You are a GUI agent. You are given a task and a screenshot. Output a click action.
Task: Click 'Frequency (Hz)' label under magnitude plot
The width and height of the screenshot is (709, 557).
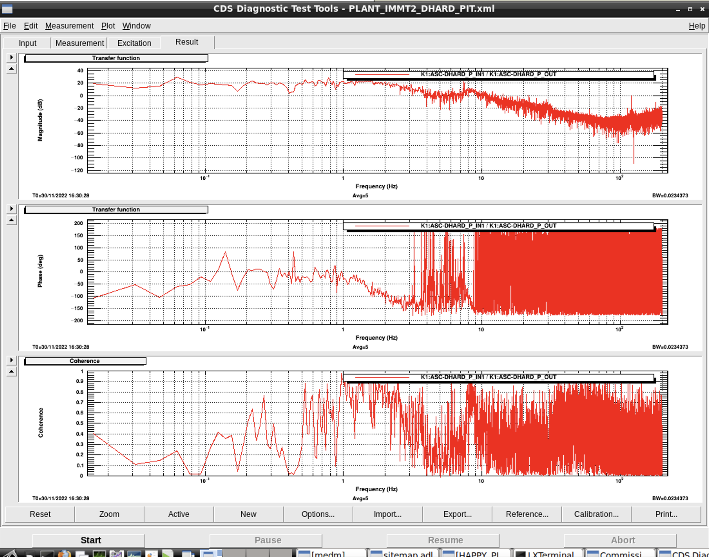[x=376, y=186]
